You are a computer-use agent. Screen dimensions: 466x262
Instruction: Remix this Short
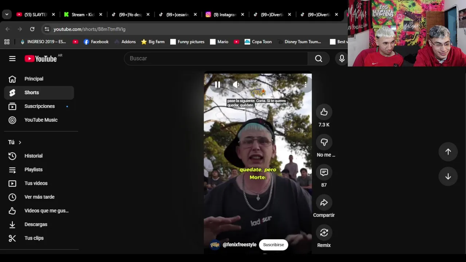tap(324, 233)
